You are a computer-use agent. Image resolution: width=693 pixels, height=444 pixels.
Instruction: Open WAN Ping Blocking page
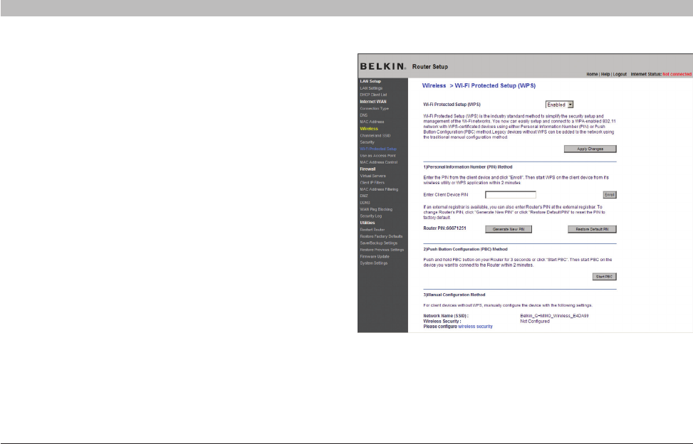tap(376, 210)
